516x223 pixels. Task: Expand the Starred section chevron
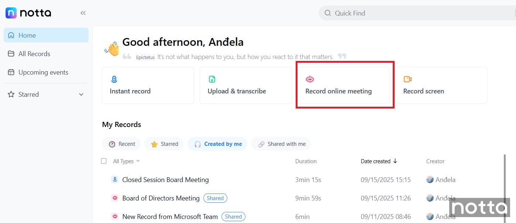tap(81, 95)
